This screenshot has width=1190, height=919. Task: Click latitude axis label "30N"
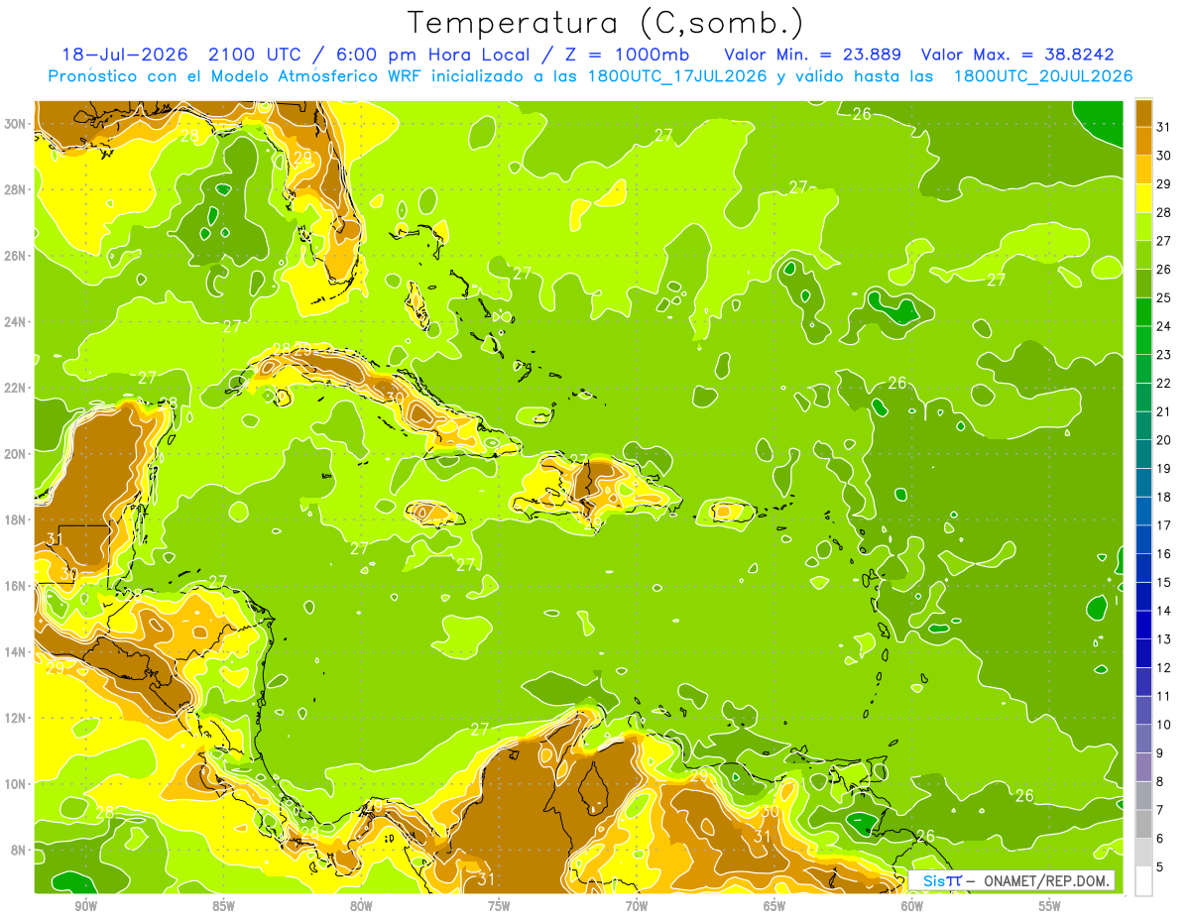pyautogui.click(x=14, y=123)
